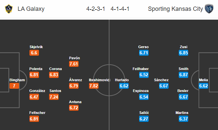Click Santos's 7.24 rating badge
The width and height of the screenshot is (218, 130).
click(54, 97)
